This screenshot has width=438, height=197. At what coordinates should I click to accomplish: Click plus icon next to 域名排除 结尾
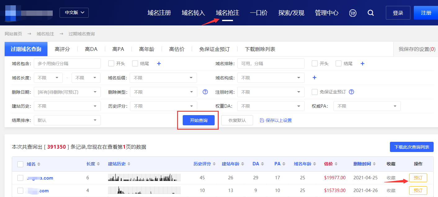[x=362, y=64]
